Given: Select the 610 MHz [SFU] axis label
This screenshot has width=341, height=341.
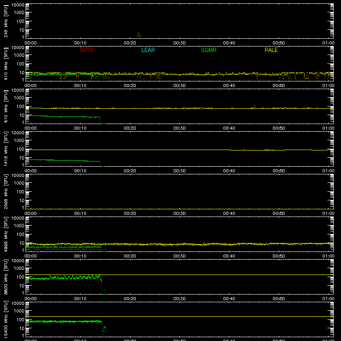Looking at the screenshot, I should coord(6,106).
